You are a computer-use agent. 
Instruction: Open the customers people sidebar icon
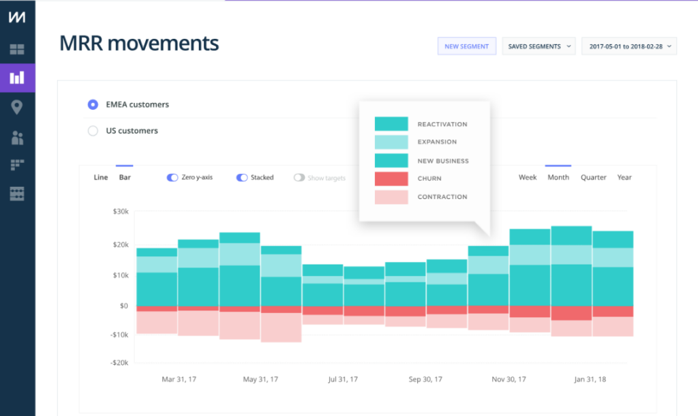(17, 138)
